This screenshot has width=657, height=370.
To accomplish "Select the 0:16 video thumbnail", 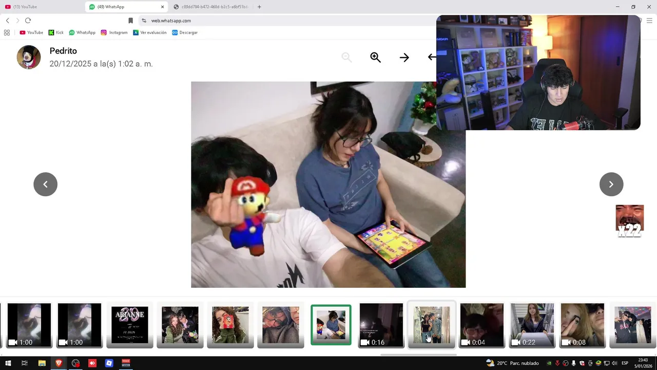I will coord(381,325).
